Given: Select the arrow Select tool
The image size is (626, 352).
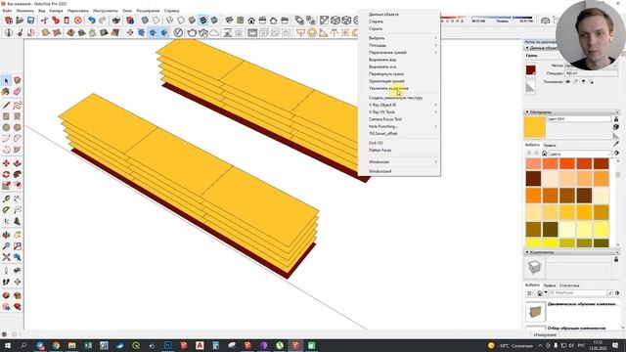Looking at the screenshot, I should (x=6, y=81).
